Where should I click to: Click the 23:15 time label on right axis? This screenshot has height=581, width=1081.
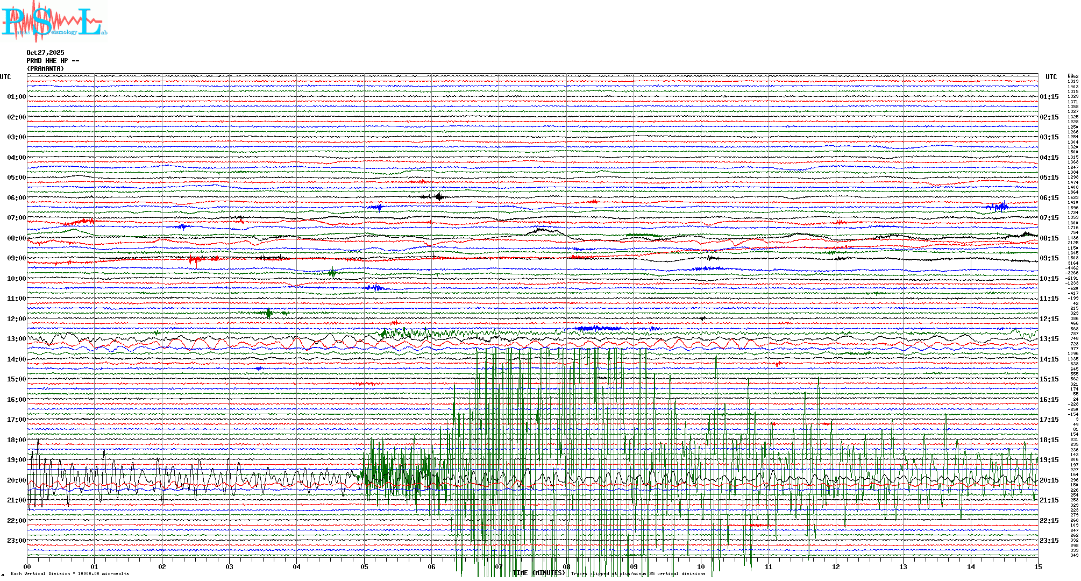click(1049, 541)
